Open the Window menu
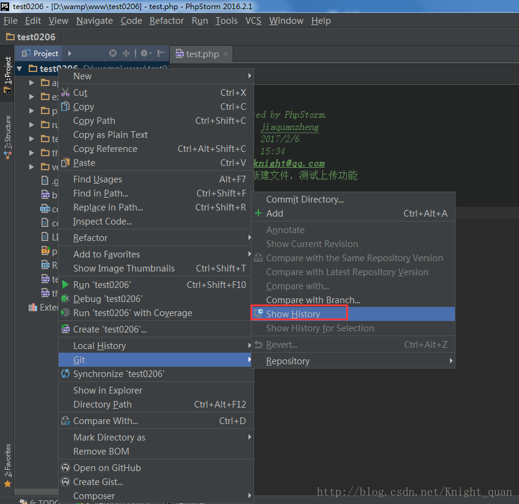The height and width of the screenshot is (504, 519). coord(286,21)
